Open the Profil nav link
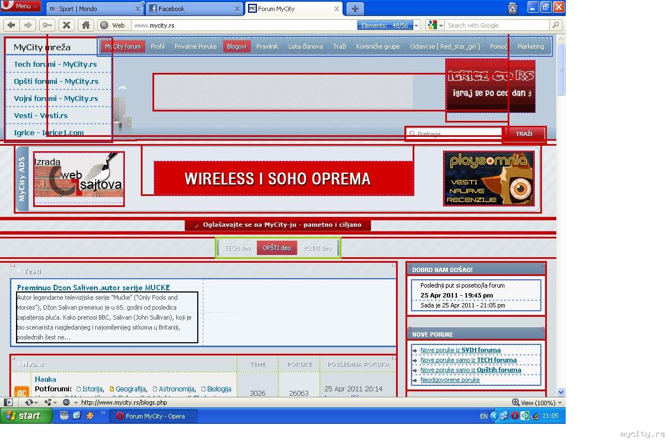669x441 pixels. 157,46
